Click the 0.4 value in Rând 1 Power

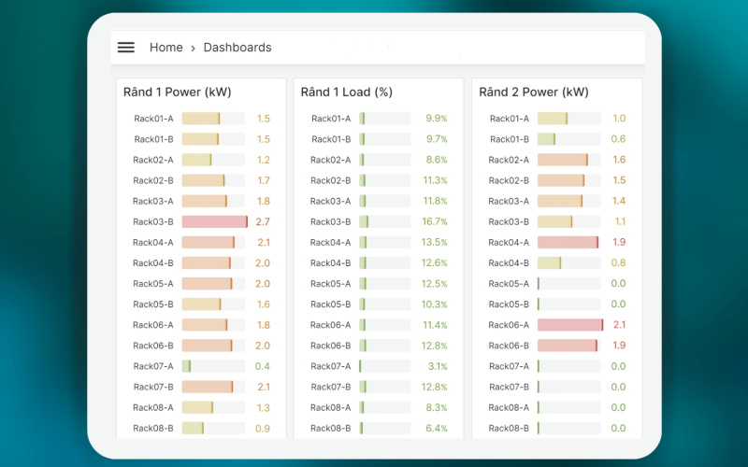pyautogui.click(x=263, y=366)
